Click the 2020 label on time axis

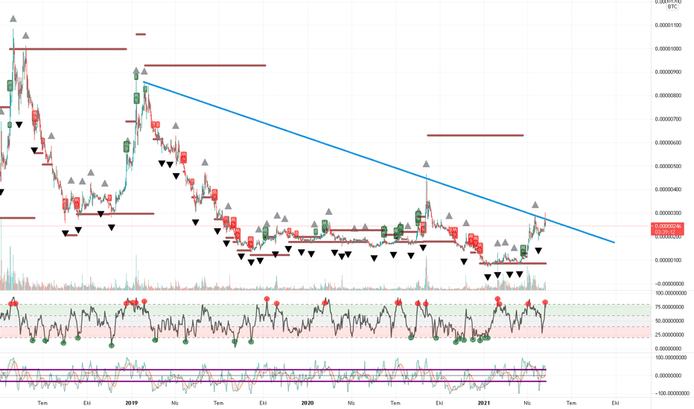[x=308, y=403]
